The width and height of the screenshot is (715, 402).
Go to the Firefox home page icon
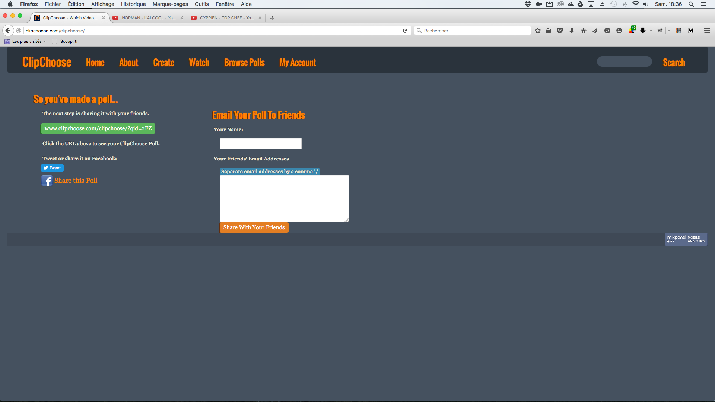584,31
